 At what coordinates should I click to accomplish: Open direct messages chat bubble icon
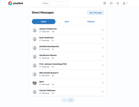point(111,3)
